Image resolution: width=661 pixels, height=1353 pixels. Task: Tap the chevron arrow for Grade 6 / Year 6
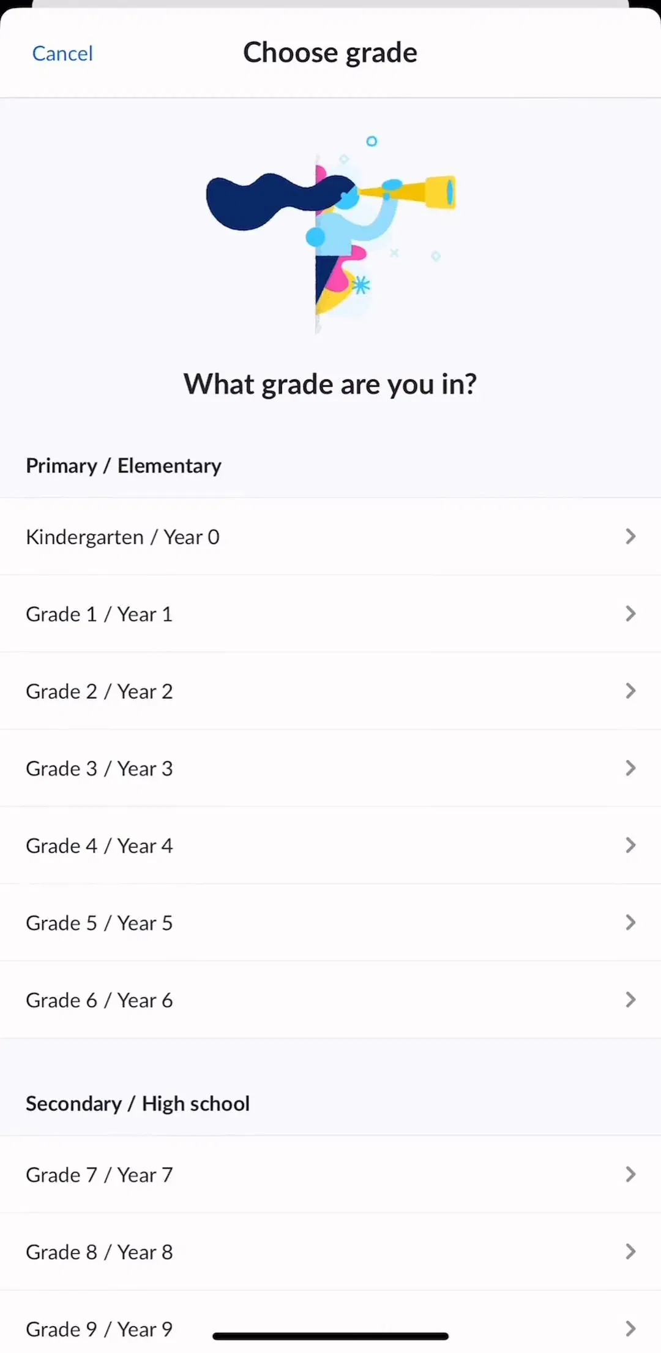click(x=630, y=1000)
